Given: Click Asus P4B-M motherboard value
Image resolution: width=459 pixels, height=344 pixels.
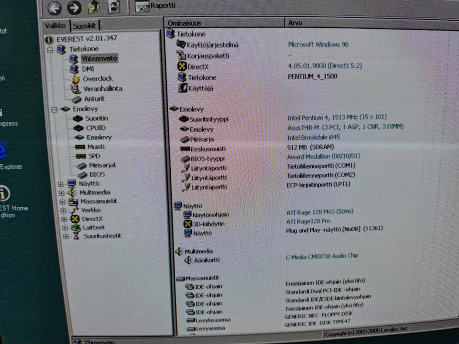Looking at the screenshot, I should [345, 127].
